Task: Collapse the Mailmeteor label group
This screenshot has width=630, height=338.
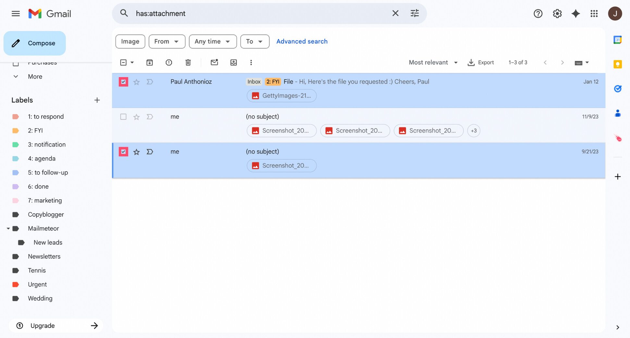Action: [x=8, y=228]
